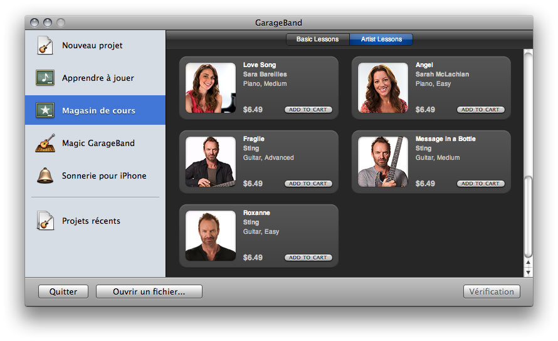Click the Angel lesson title
The width and height of the screenshot is (558, 341).
(424, 65)
